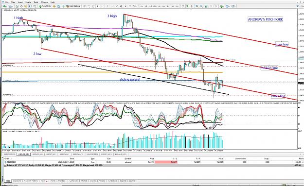Open the Exposure terminal tab

(x=17, y=181)
